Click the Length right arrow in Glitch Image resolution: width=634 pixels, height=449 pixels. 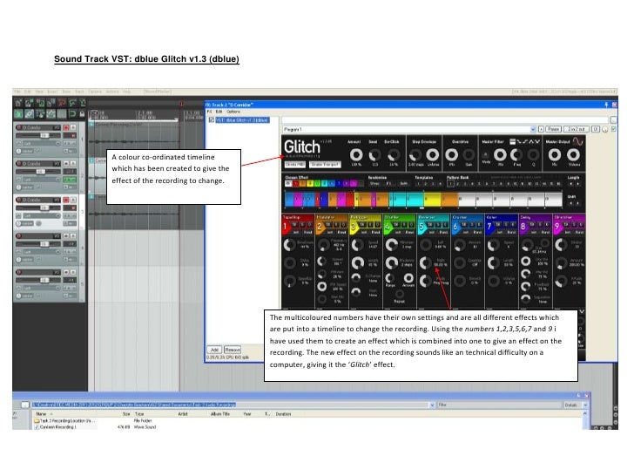[x=577, y=184]
